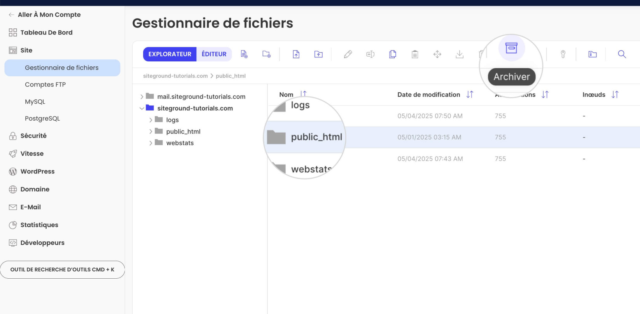This screenshot has height=314, width=640.
Task: Click date 05/04/2025 07:50 AM
Action: pos(430,116)
